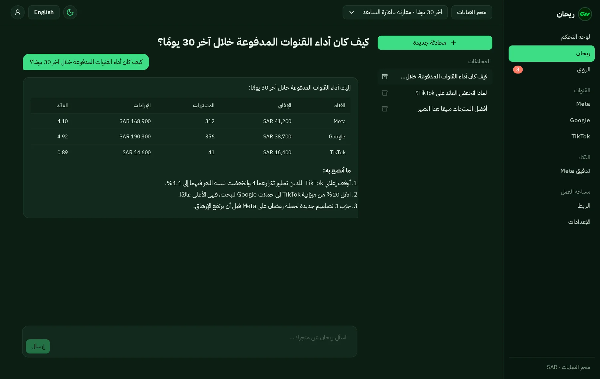Archive the لماذا انخفض العائد على TikTok conversation
The height and width of the screenshot is (379, 600).
click(385, 93)
